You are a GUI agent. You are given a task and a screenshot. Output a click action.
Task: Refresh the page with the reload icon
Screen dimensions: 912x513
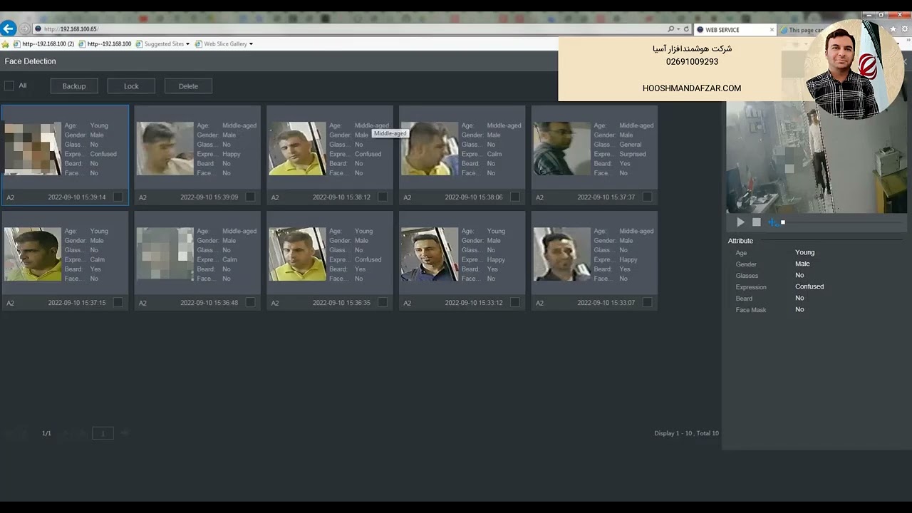[686, 29]
